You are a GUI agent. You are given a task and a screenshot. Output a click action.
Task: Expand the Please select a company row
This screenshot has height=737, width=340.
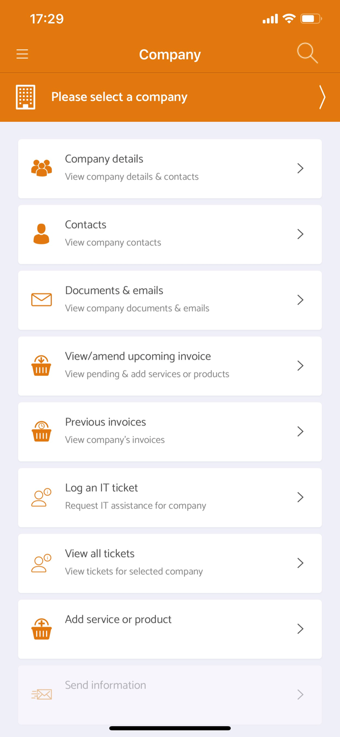170,97
